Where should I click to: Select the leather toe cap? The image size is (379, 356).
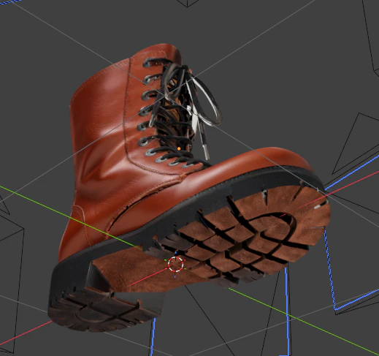[275, 159]
